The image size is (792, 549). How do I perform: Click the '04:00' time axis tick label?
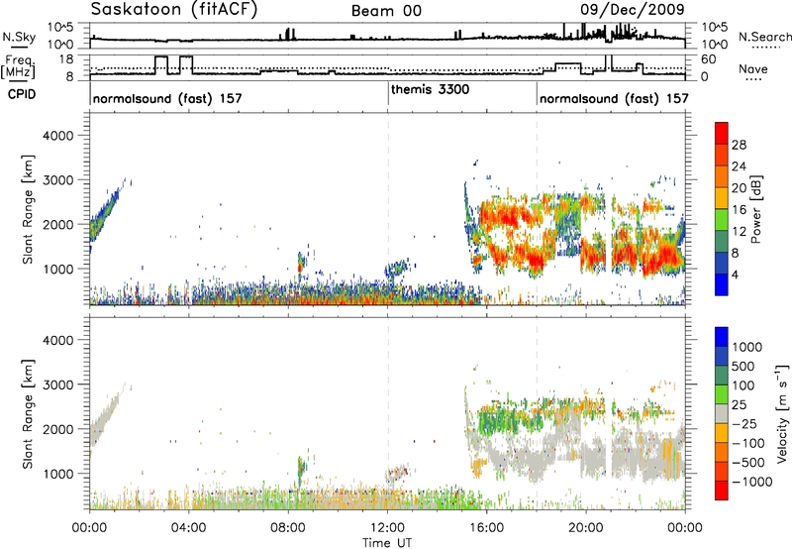[x=189, y=528]
